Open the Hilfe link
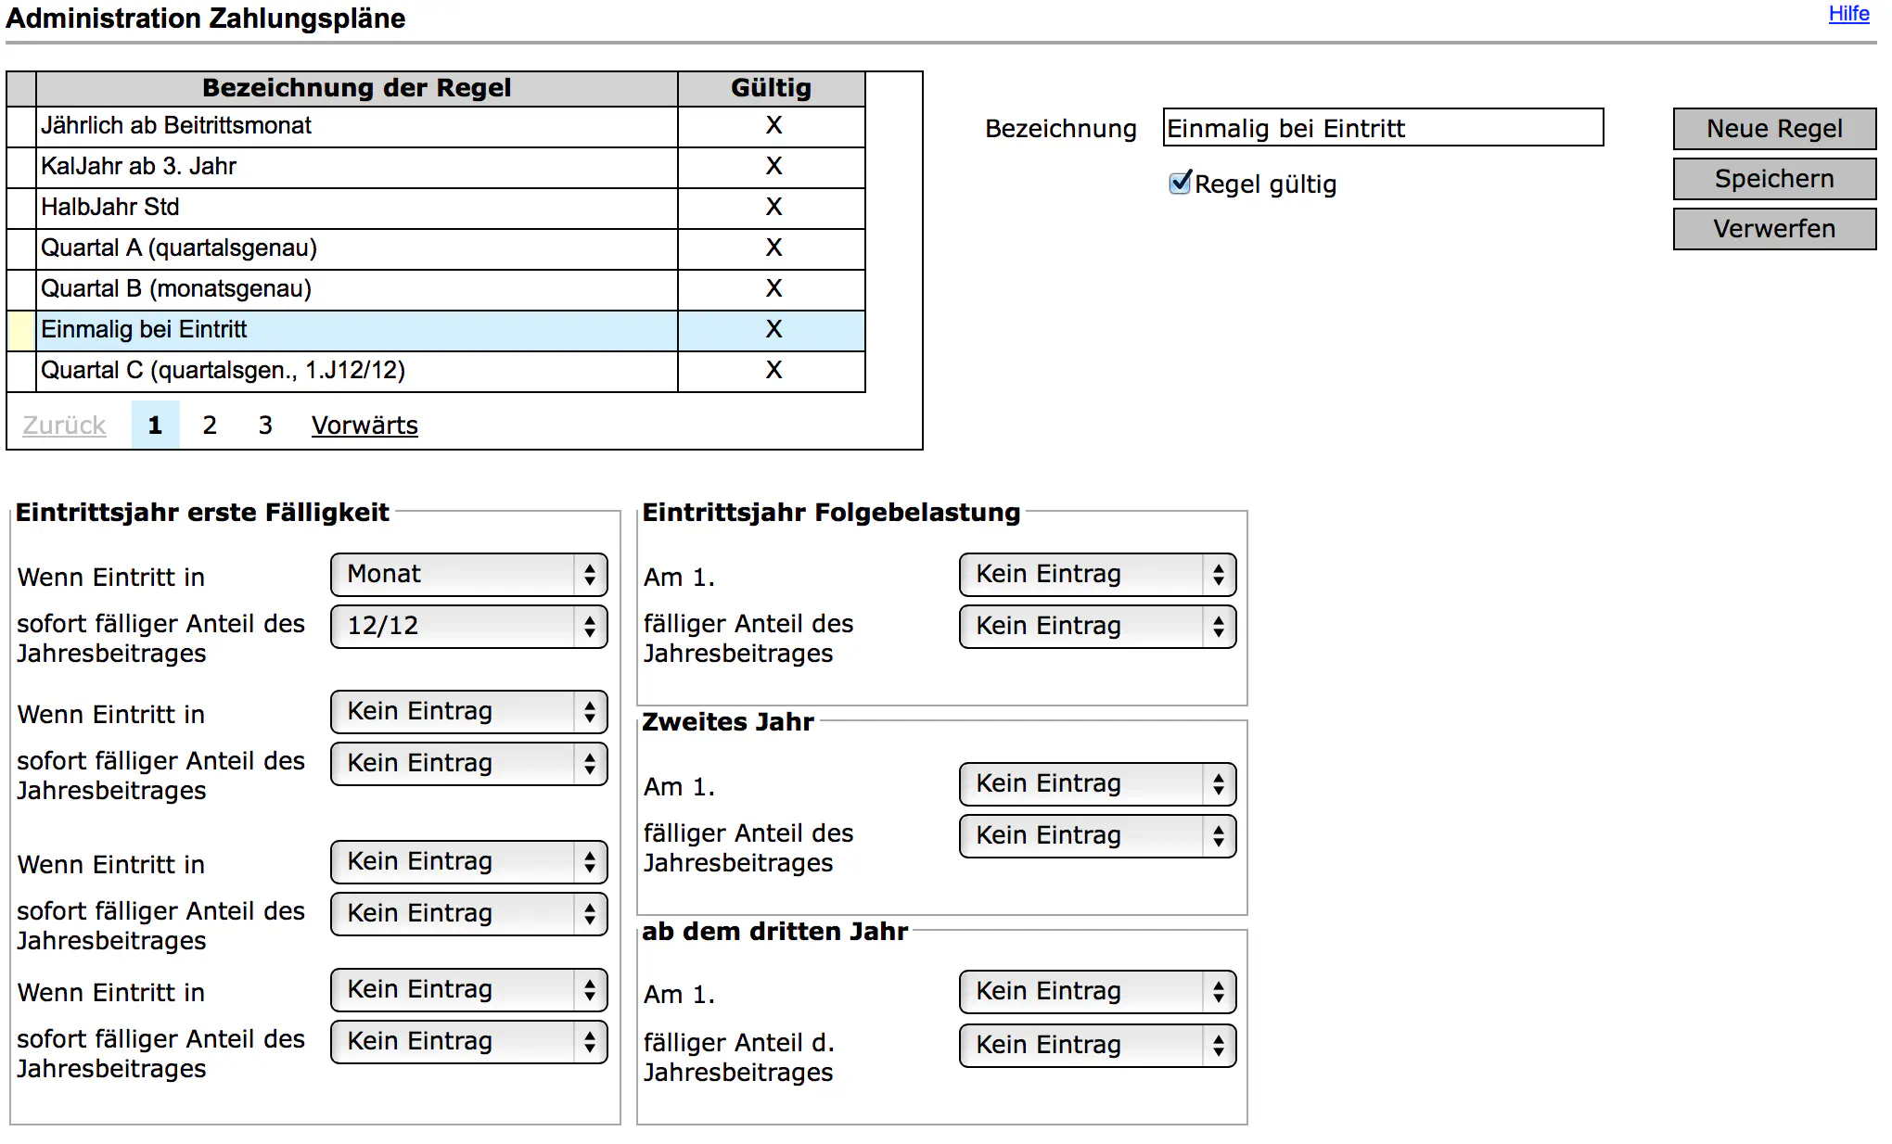 tap(1847, 14)
